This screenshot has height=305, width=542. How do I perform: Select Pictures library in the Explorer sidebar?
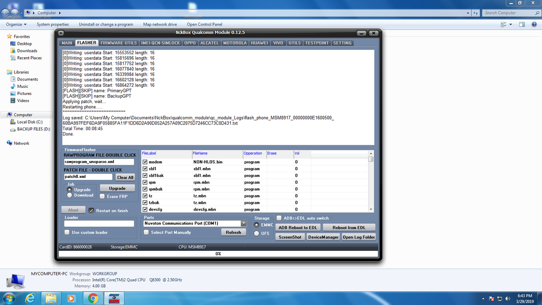pyautogui.click(x=24, y=94)
